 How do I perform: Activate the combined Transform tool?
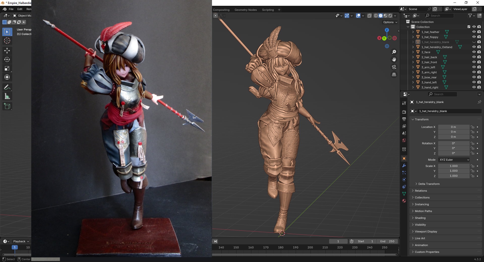coord(7,77)
